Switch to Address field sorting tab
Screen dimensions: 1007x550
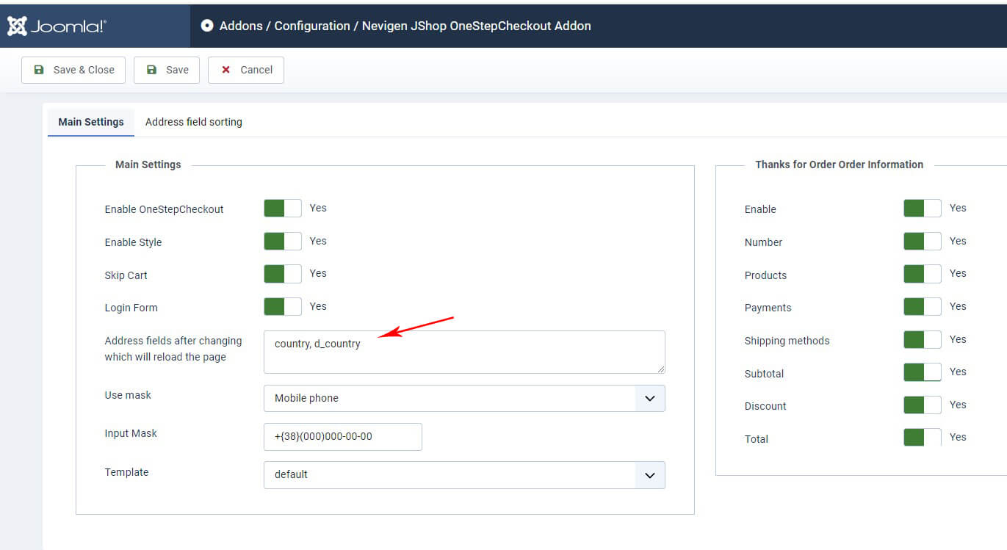click(193, 122)
